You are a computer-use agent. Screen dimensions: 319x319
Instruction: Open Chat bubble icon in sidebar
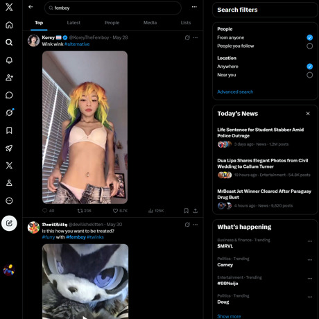[9, 95]
